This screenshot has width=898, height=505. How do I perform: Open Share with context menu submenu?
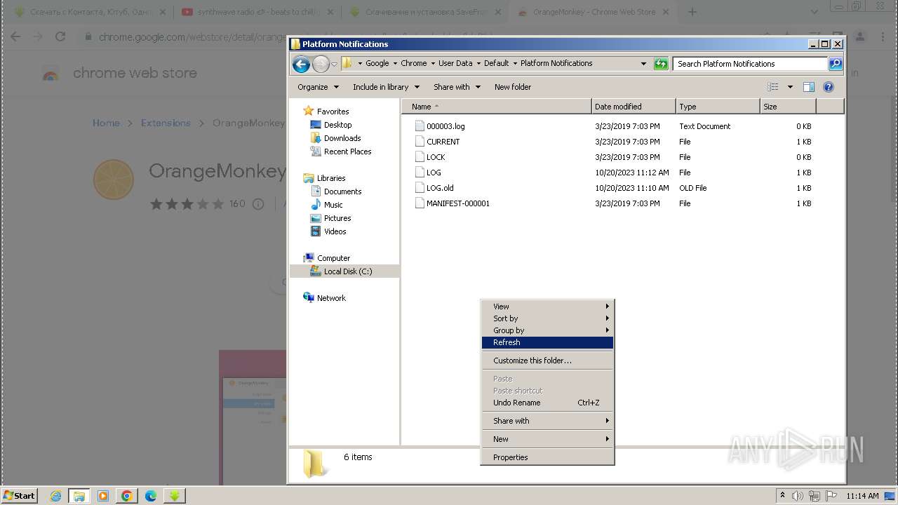pos(547,421)
